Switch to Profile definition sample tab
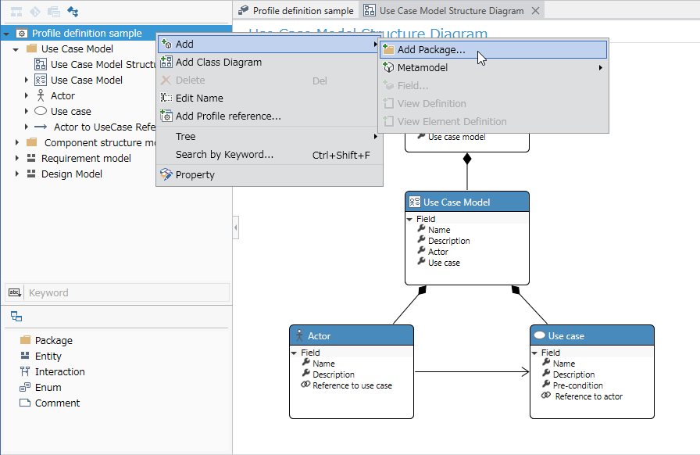This screenshot has width=700, height=455. (296, 10)
